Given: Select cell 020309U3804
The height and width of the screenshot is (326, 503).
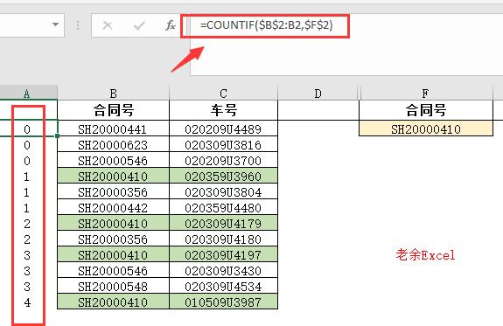Looking at the screenshot, I should tap(224, 192).
